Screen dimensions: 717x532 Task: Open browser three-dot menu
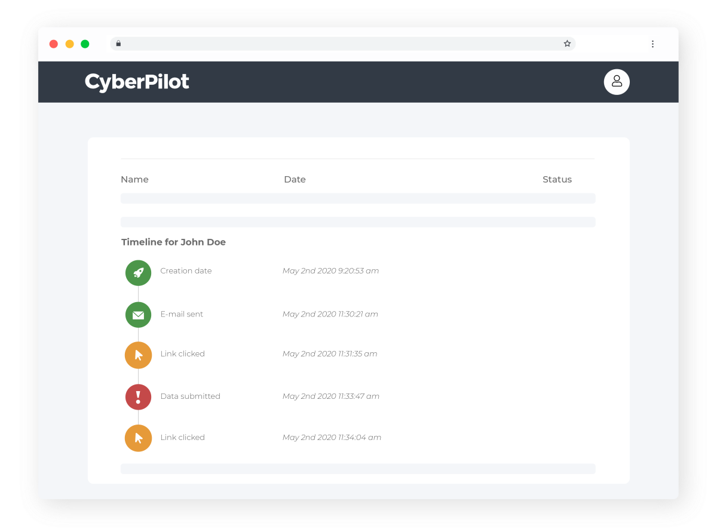[x=652, y=44]
